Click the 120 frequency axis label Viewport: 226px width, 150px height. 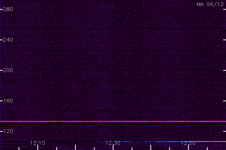tap(8, 131)
